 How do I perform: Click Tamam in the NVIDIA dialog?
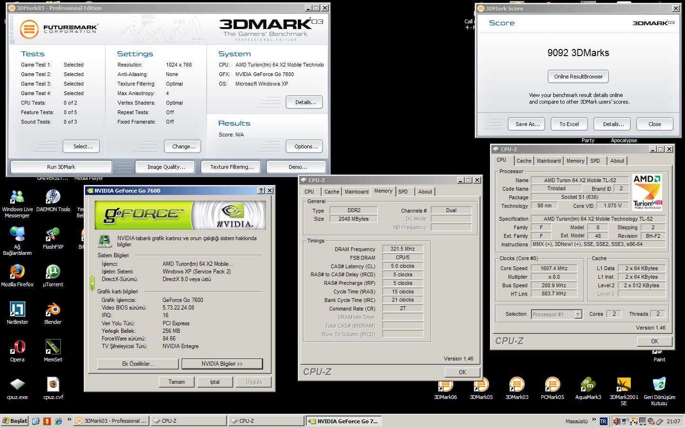pos(176,382)
